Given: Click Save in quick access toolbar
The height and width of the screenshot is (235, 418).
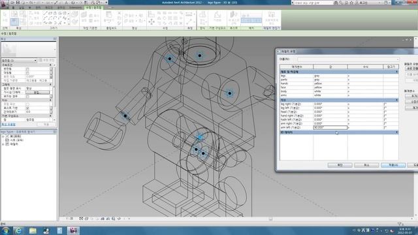Looking at the screenshot, I should [x=18, y=3].
